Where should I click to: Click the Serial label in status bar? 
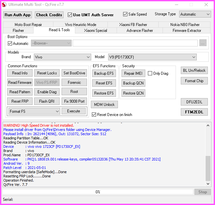pos(8,199)
